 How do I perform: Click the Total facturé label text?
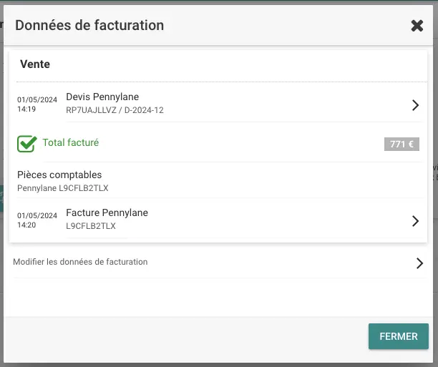[71, 142]
